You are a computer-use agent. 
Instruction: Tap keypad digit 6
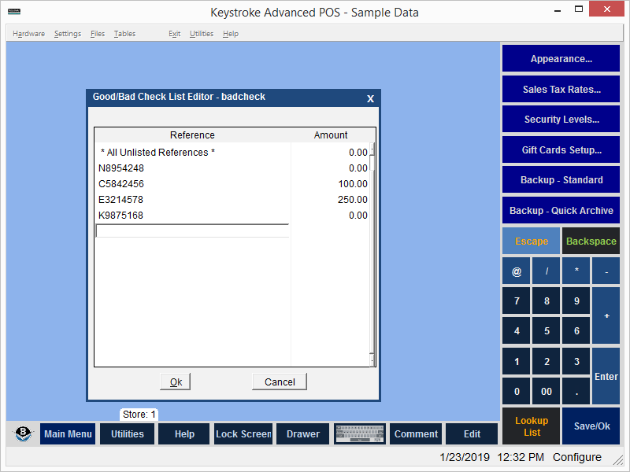pos(576,330)
